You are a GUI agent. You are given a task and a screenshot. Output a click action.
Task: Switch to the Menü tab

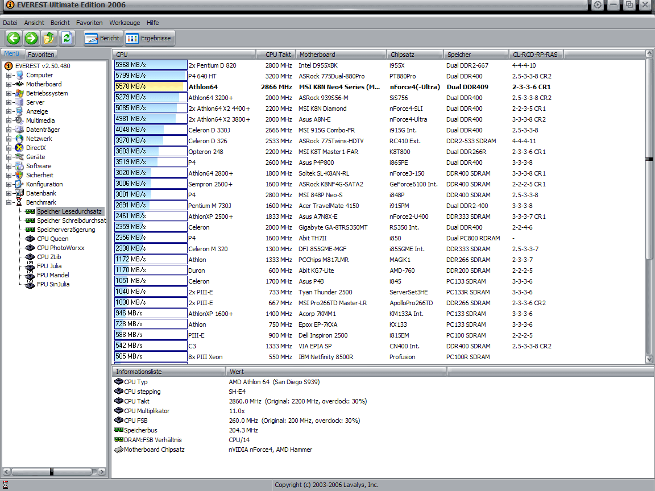click(12, 54)
